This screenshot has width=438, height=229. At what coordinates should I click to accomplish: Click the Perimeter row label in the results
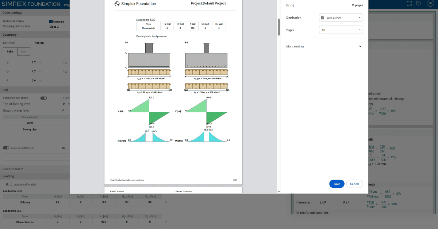303,202
